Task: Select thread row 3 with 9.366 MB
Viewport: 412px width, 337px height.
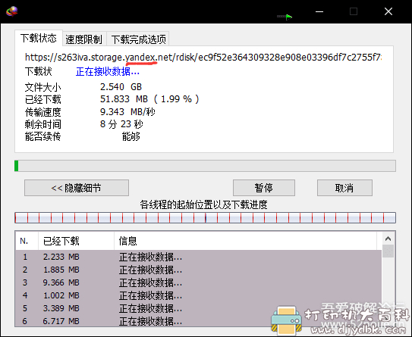Action: tap(198, 282)
